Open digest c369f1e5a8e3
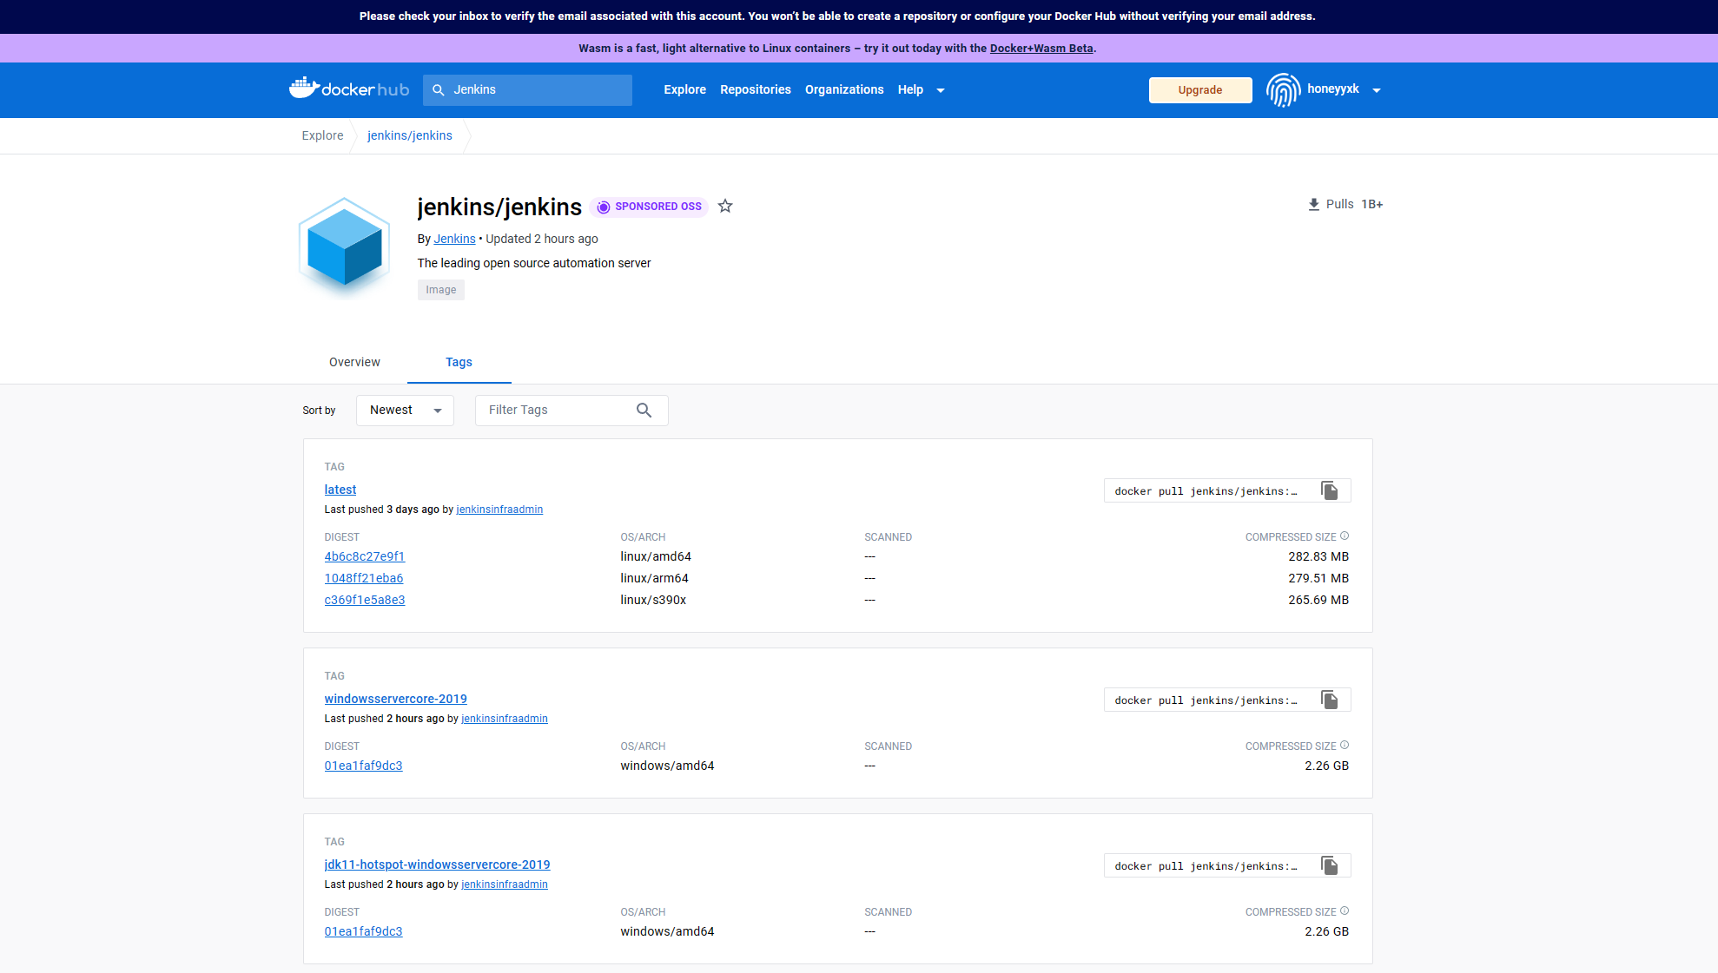The image size is (1718, 973). coord(365,600)
